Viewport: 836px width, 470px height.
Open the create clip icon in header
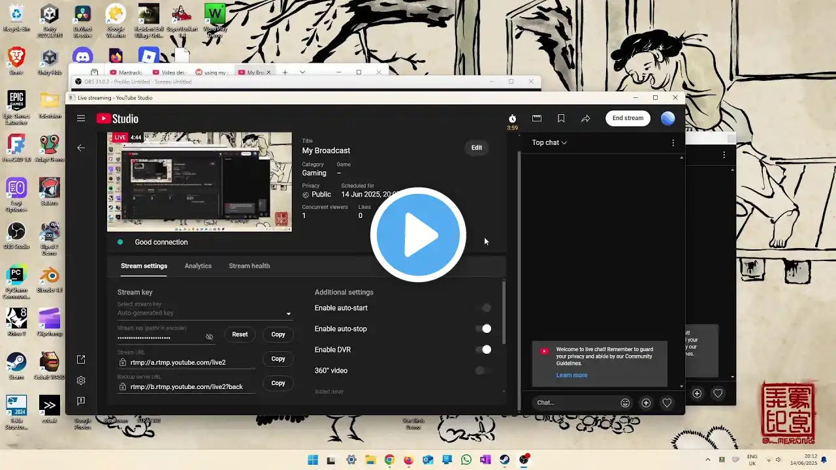pos(537,118)
